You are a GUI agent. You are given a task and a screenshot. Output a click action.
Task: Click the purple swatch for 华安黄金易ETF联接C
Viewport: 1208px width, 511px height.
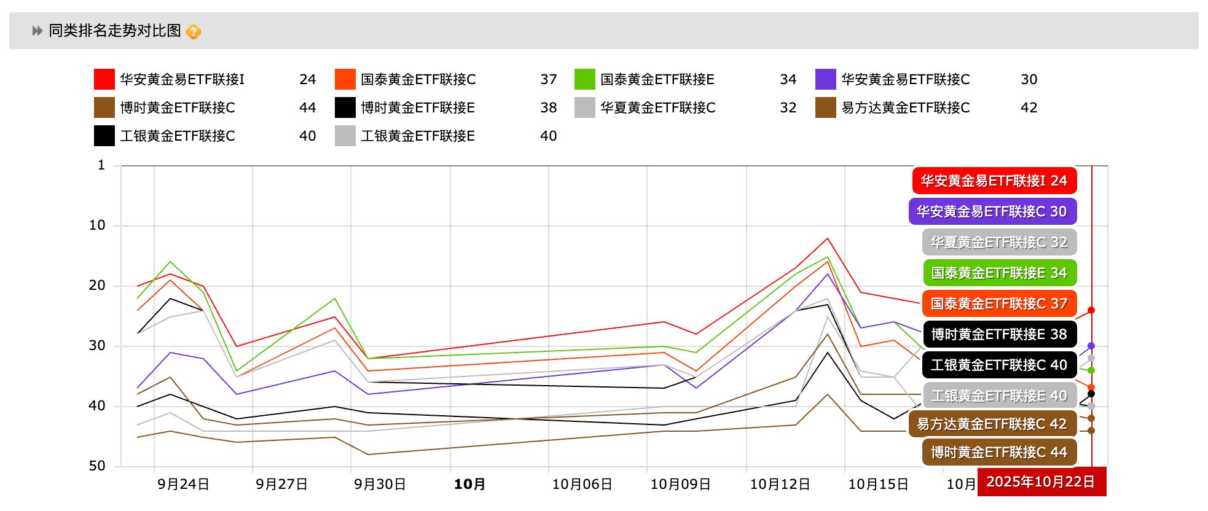826,79
